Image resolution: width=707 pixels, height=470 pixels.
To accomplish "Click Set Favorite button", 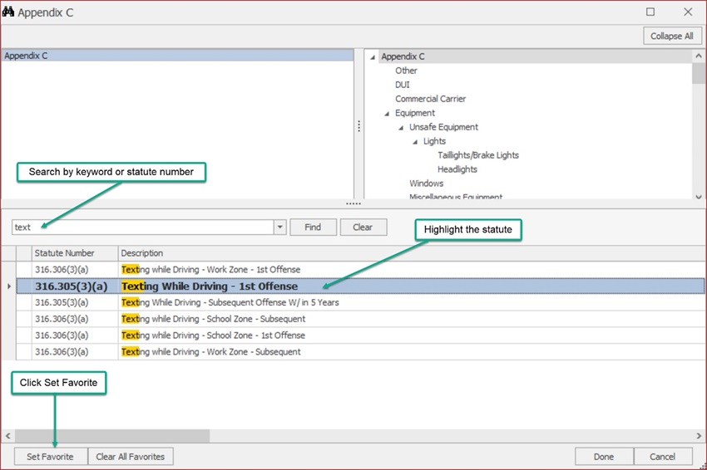I will [x=50, y=457].
